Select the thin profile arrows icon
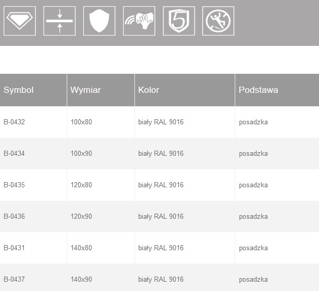Viewport: 319px width, 291px height. tap(59, 21)
